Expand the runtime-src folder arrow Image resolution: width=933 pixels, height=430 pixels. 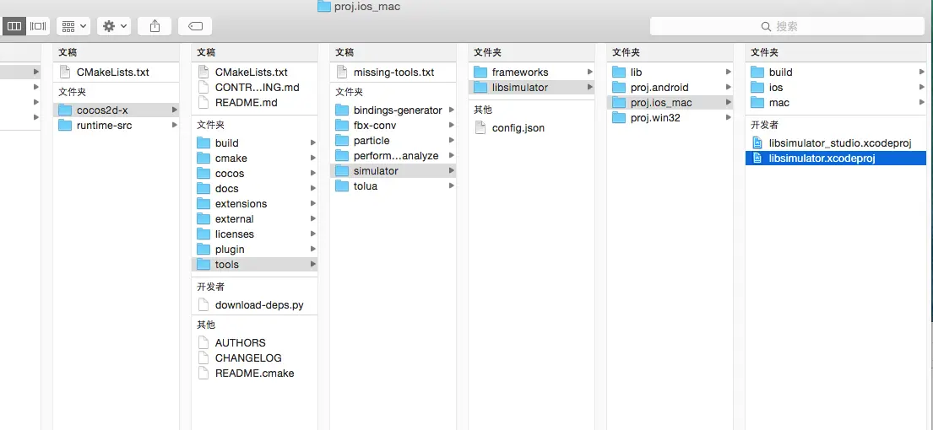click(174, 126)
